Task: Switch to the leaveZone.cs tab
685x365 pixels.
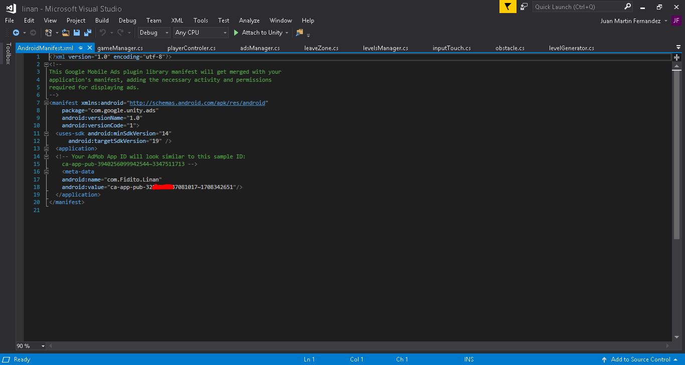Action: (321, 48)
